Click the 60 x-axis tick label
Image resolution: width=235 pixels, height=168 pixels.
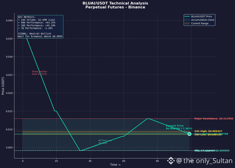[124, 161]
